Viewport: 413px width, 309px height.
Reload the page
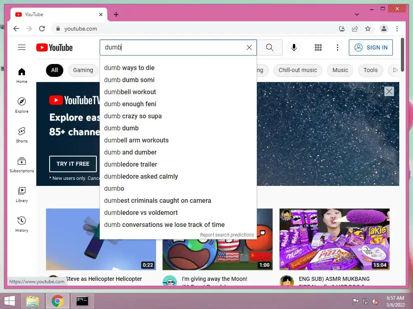coord(42,29)
